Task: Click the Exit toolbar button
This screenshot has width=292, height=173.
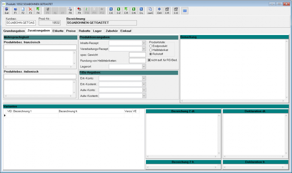Action: click(x=7, y=11)
